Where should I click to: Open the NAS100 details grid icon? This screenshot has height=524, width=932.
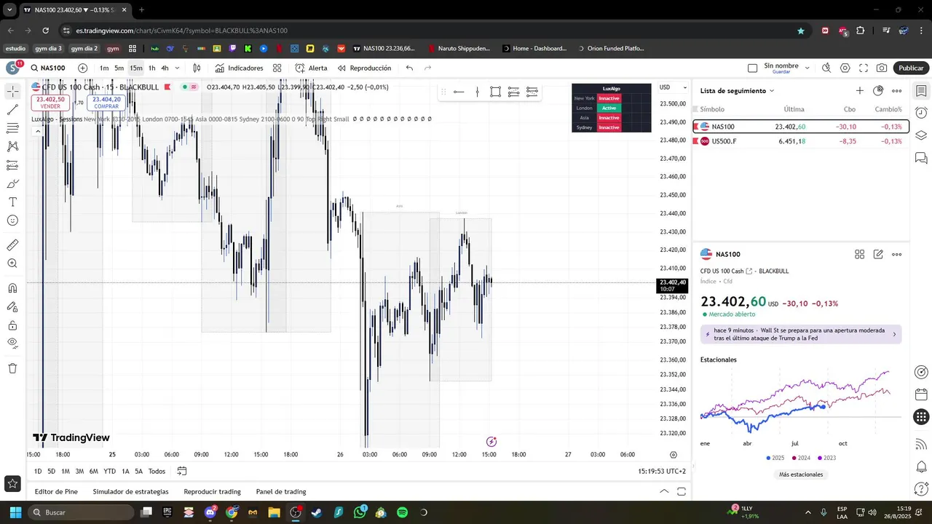click(859, 254)
